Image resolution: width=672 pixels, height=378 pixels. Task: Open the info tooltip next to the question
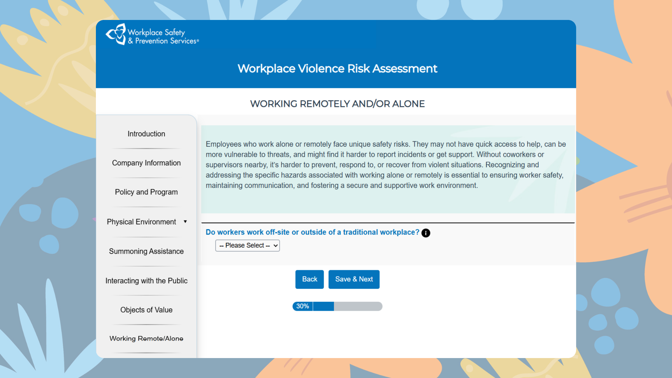coord(426,233)
